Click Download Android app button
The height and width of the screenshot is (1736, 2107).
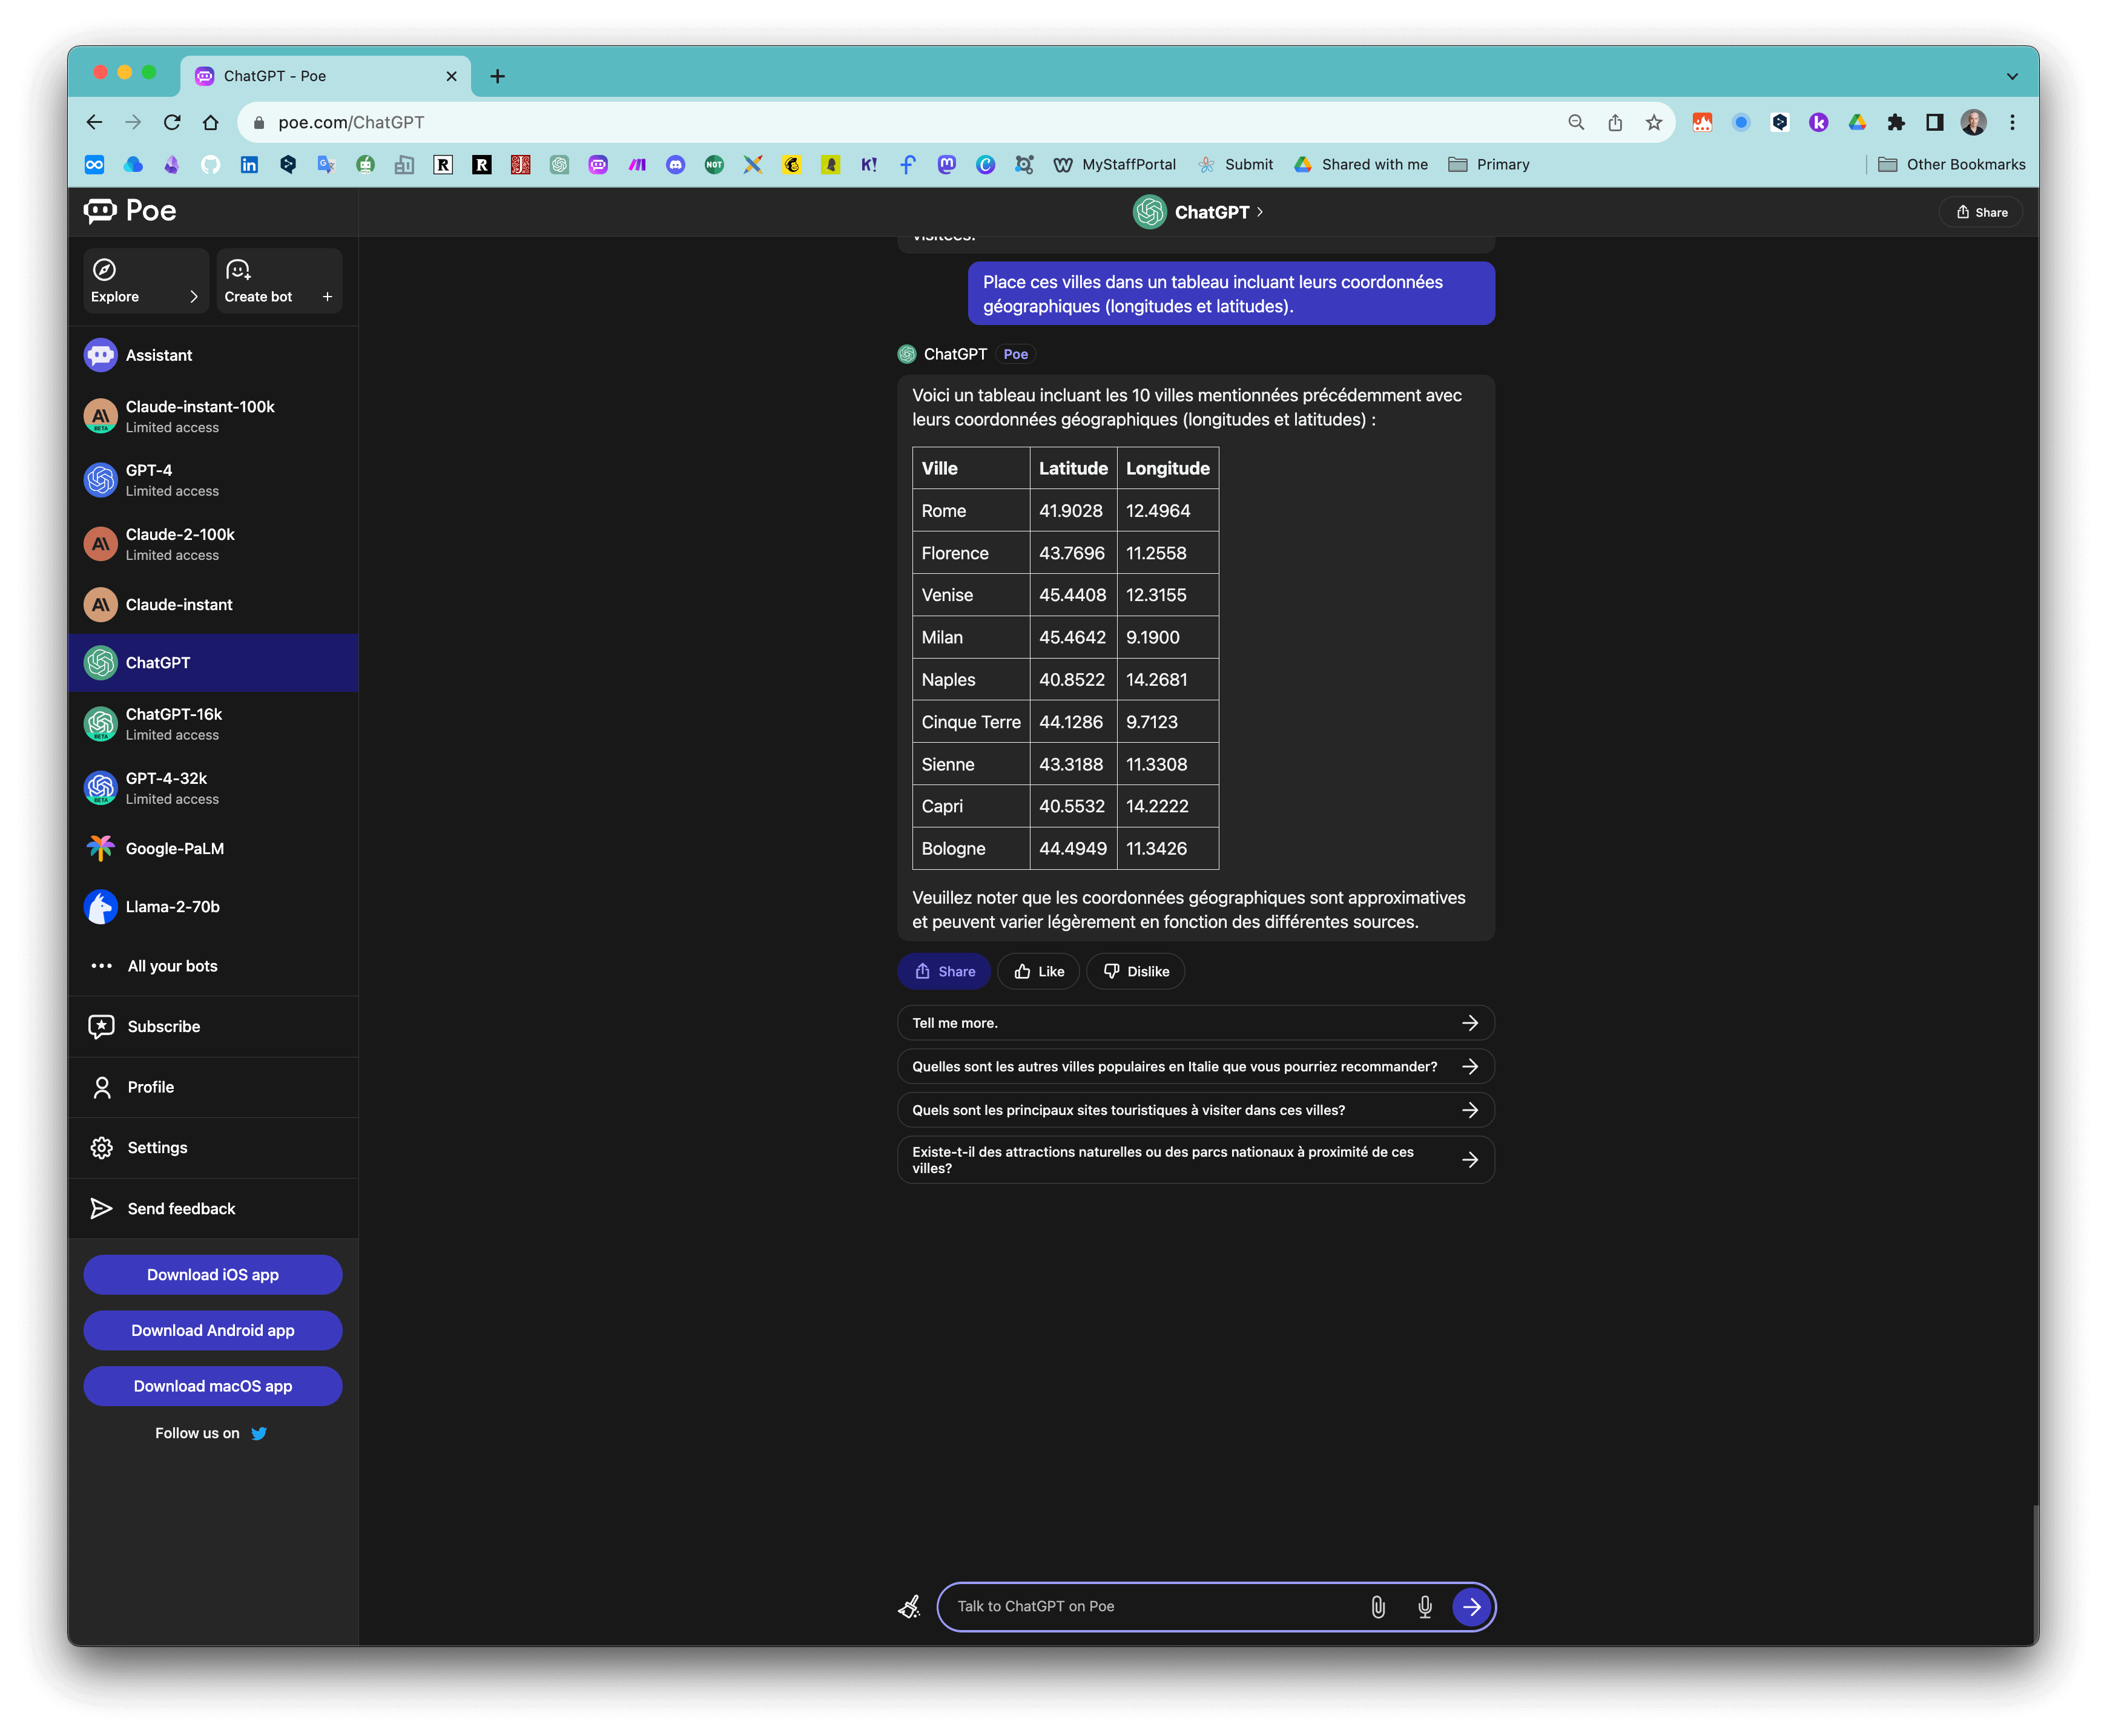[213, 1331]
